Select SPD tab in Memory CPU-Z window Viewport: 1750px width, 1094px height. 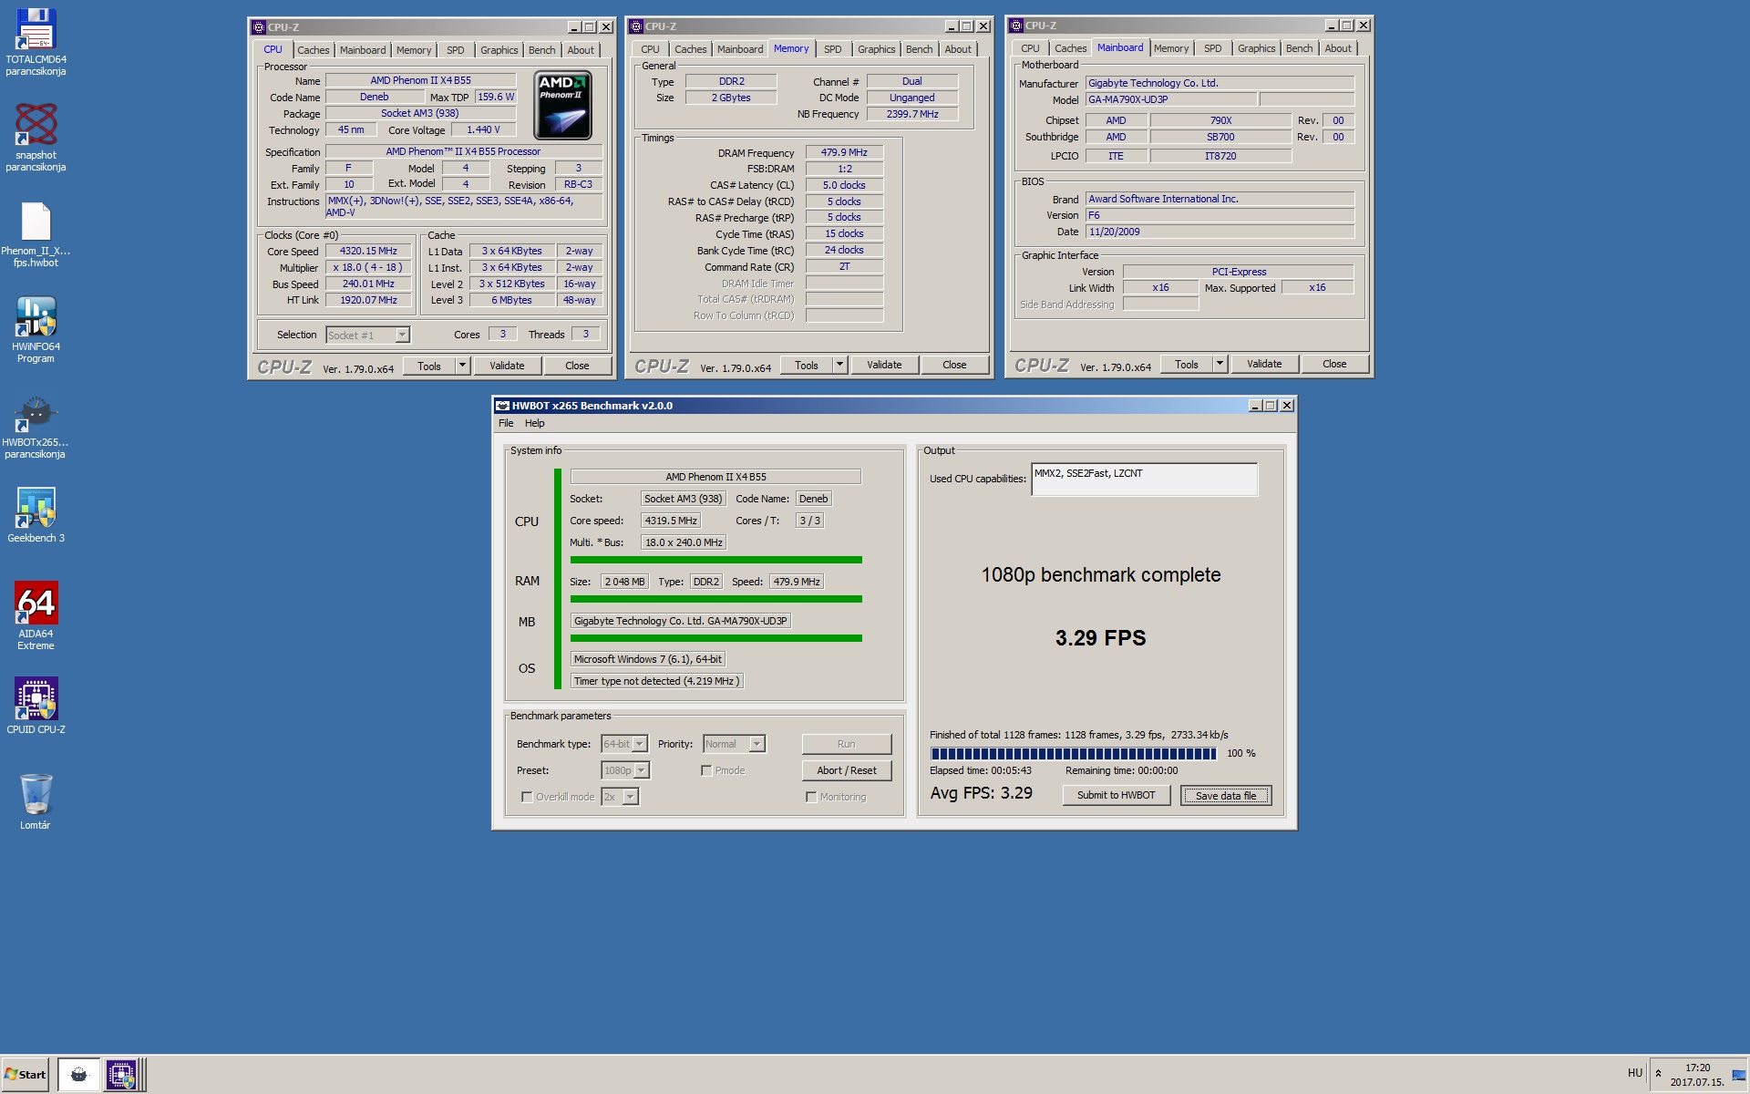coord(833,49)
